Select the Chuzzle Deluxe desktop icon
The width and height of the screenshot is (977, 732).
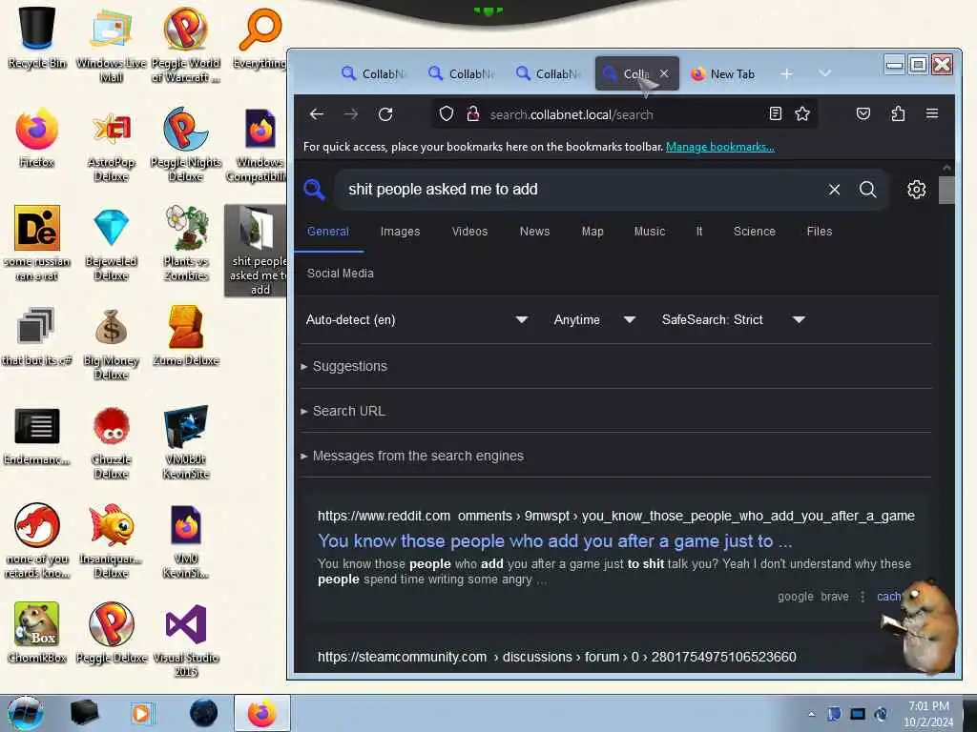coord(111,442)
